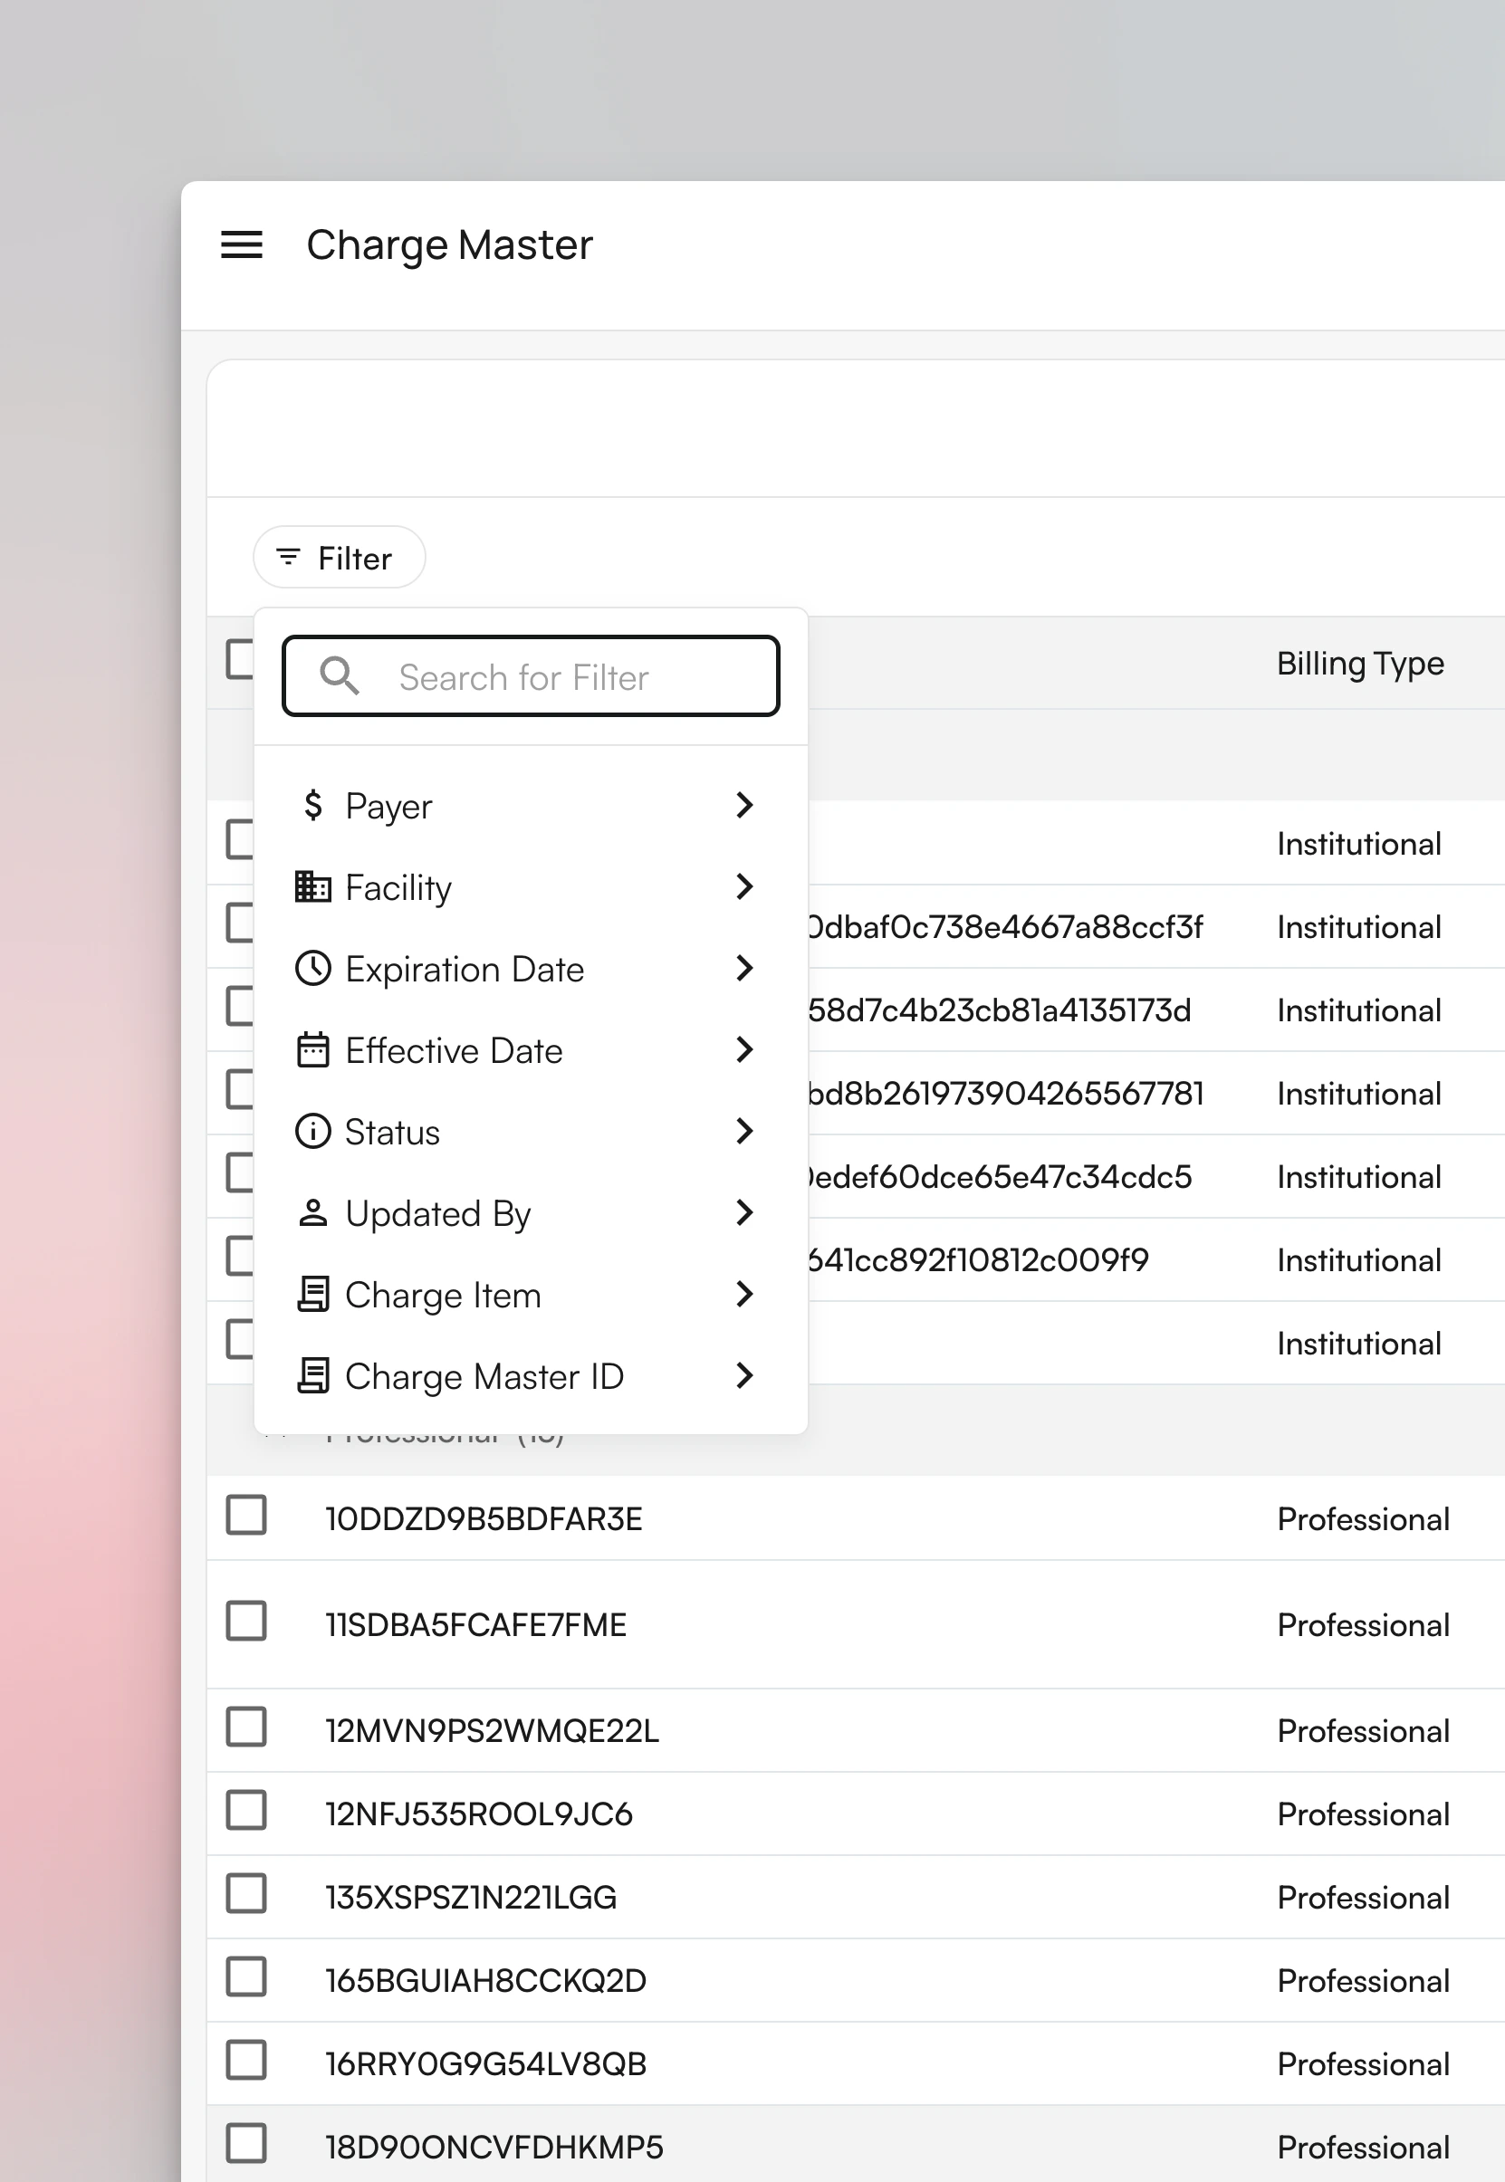The height and width of the screenshot is (2182, 1505).
Task: Click the magnifier icon in the search field
Action: click(340, 675)
